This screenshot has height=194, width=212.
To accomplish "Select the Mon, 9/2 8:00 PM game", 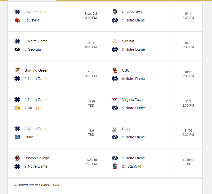I will (91, 16).
